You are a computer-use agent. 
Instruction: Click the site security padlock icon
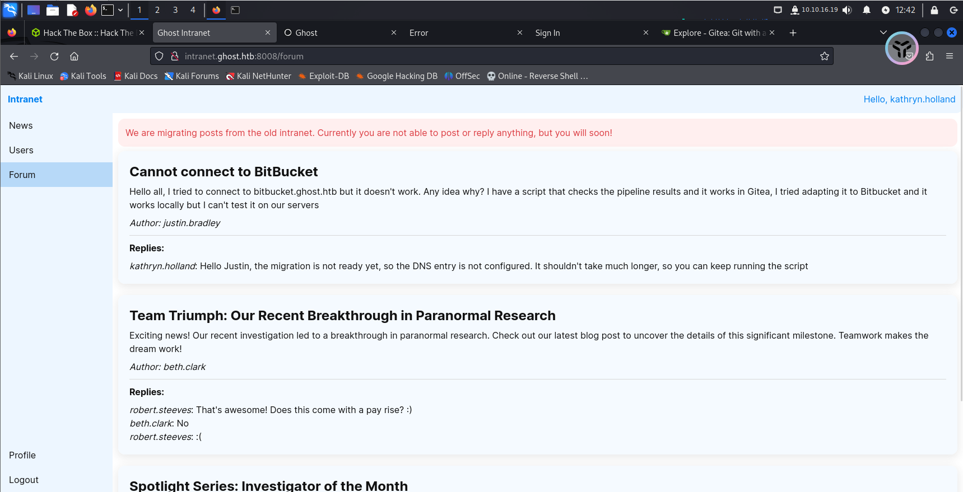(175, 57)
